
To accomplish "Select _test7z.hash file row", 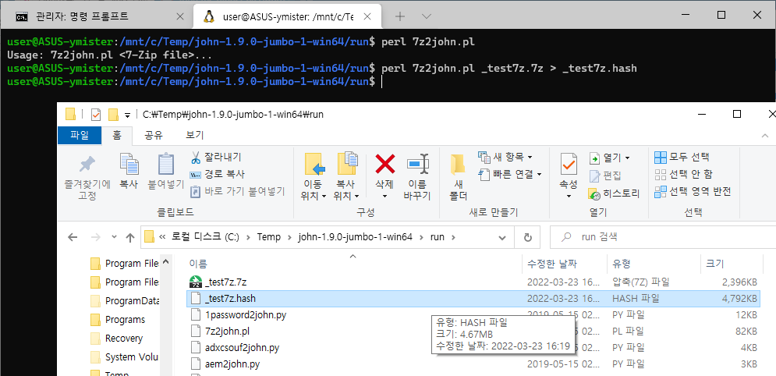I will tap(473, 298).
